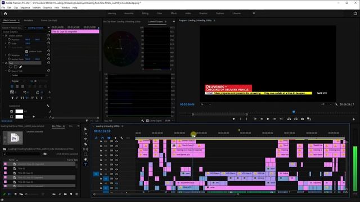360x202 pixels.
Task: Create rectangle mask in Text effect
Action: coord(15,67)
